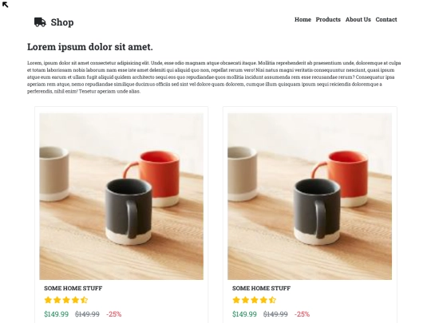Click left product title Some Home Stuff
431x323 pixels.
coord(73,288)
